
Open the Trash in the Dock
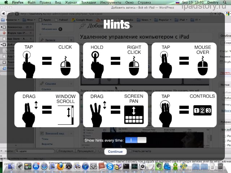pyautogui.click(x=221, y=167)
